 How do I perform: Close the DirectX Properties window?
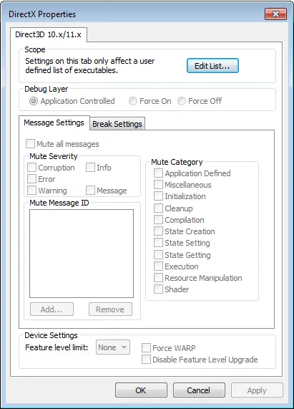tap(275, 14)
